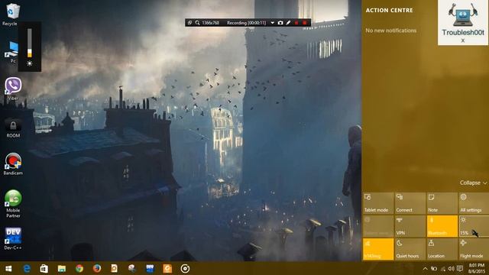Click the clock and date in taskbar
This screenshot has height=275, width=489.
477,268
